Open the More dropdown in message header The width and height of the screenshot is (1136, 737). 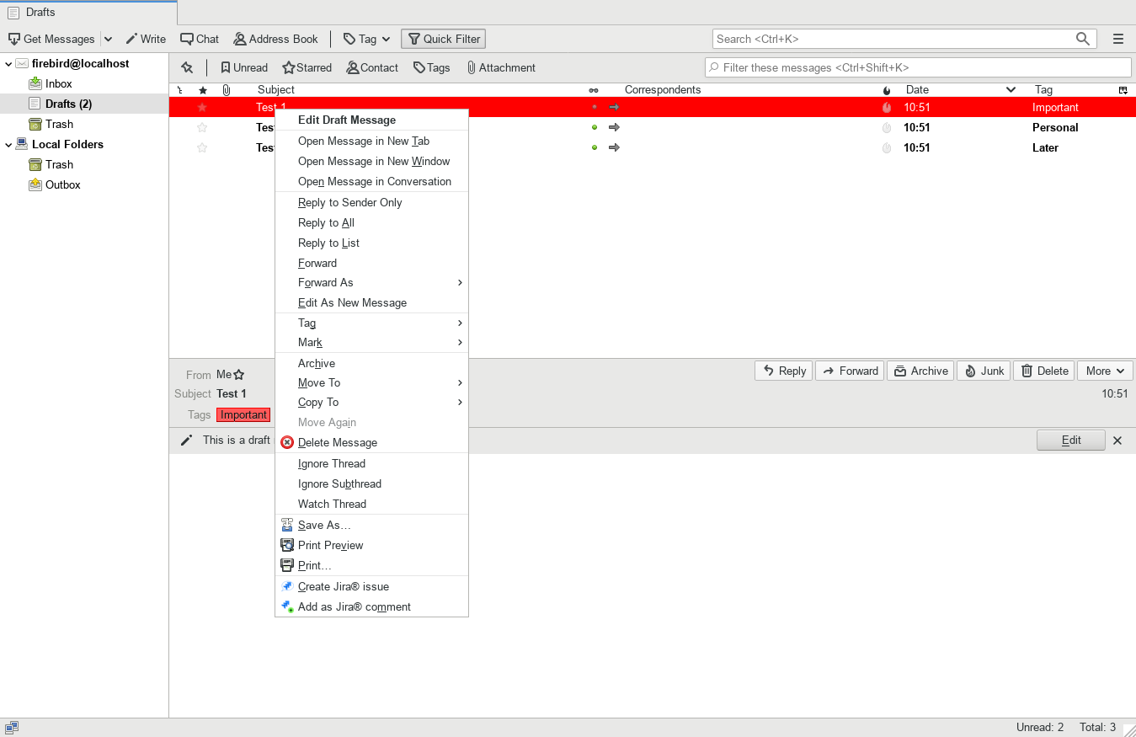point(1104,371)
